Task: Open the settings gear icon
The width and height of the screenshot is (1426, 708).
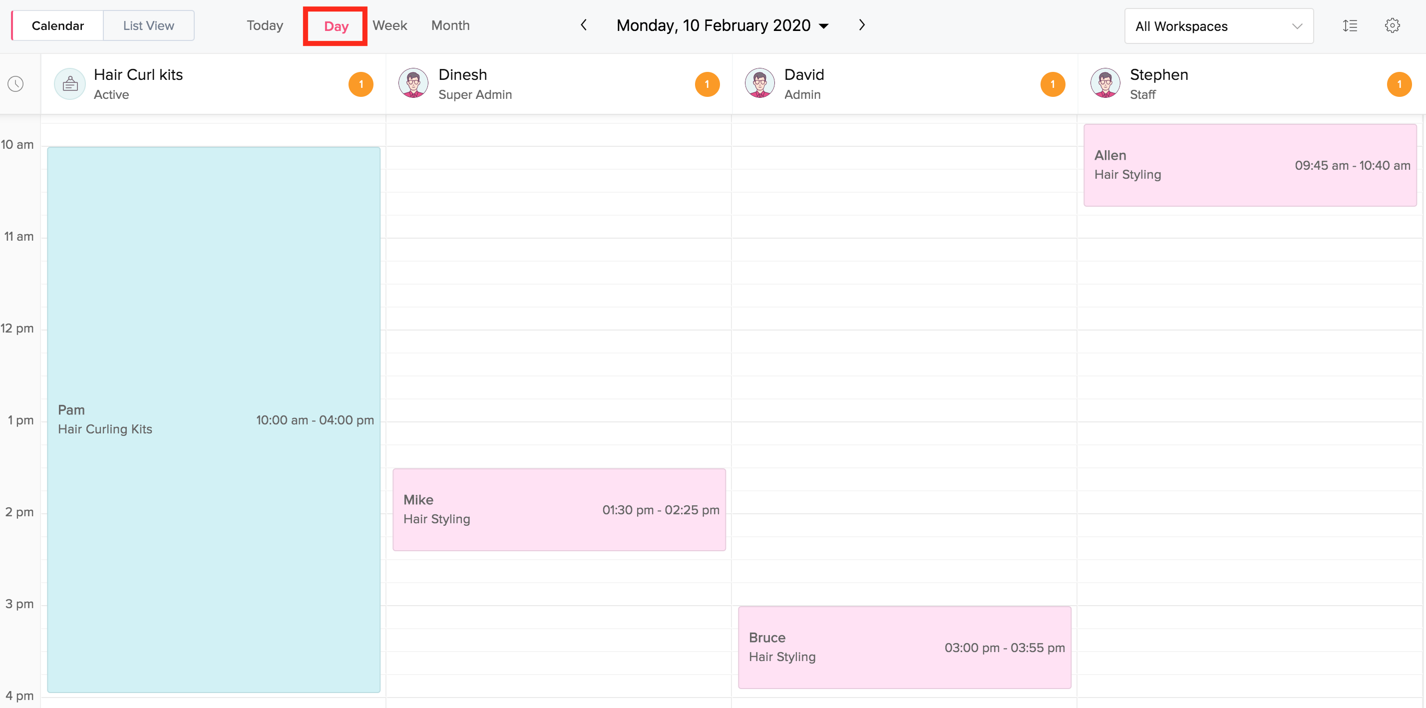Action: (x=1392, y=25)
